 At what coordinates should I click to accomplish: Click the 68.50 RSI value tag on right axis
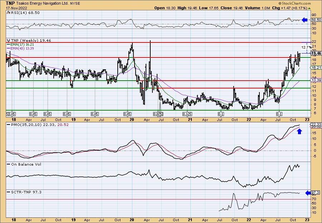tap(316, 20)
